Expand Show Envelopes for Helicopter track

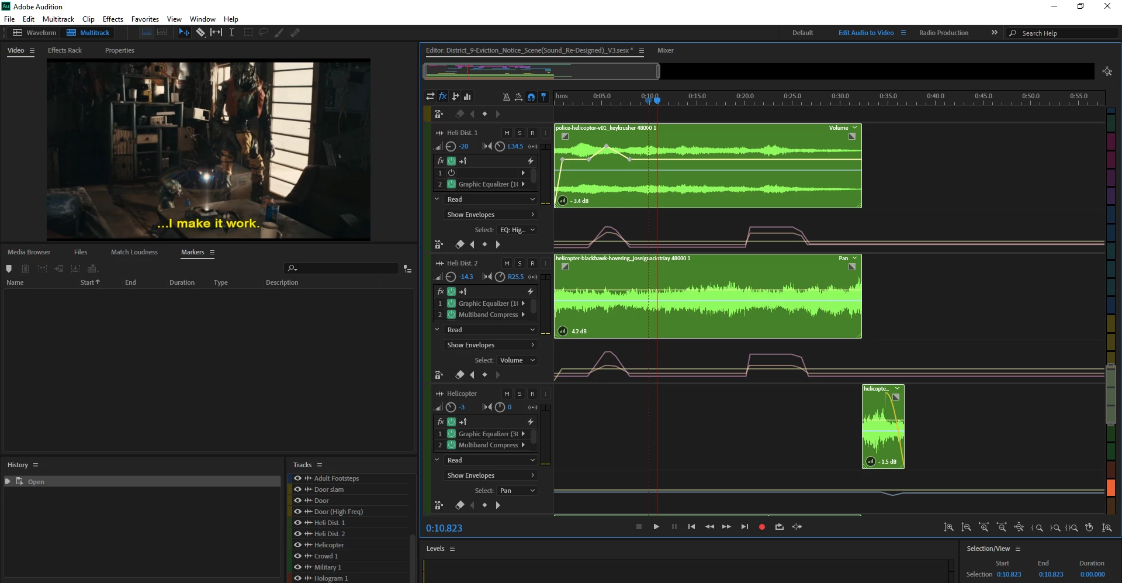(490, 475)
